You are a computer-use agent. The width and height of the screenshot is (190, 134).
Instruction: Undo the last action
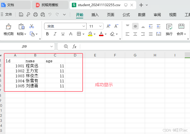[50, 14]
